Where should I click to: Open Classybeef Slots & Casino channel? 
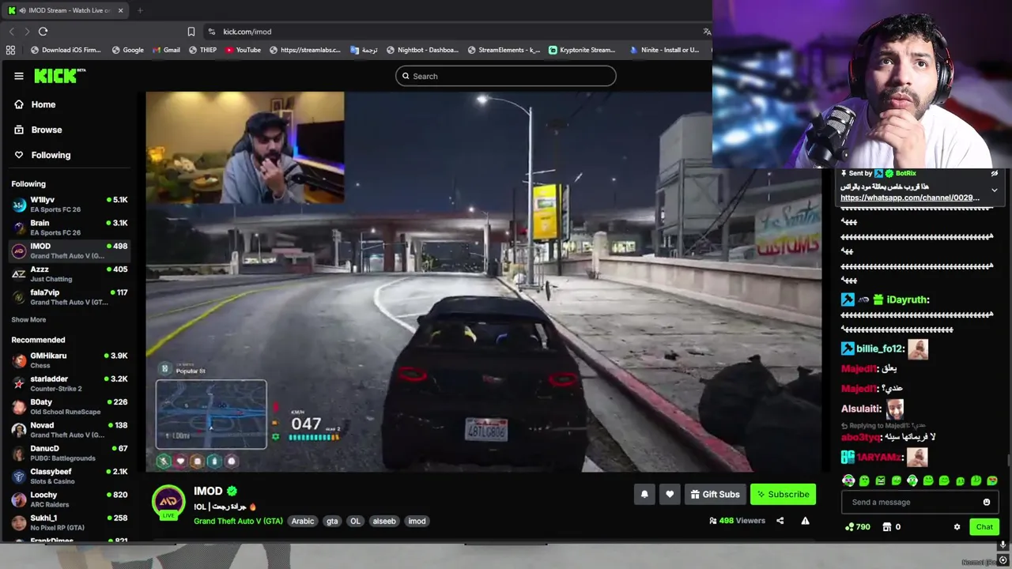tap(70, 476)
